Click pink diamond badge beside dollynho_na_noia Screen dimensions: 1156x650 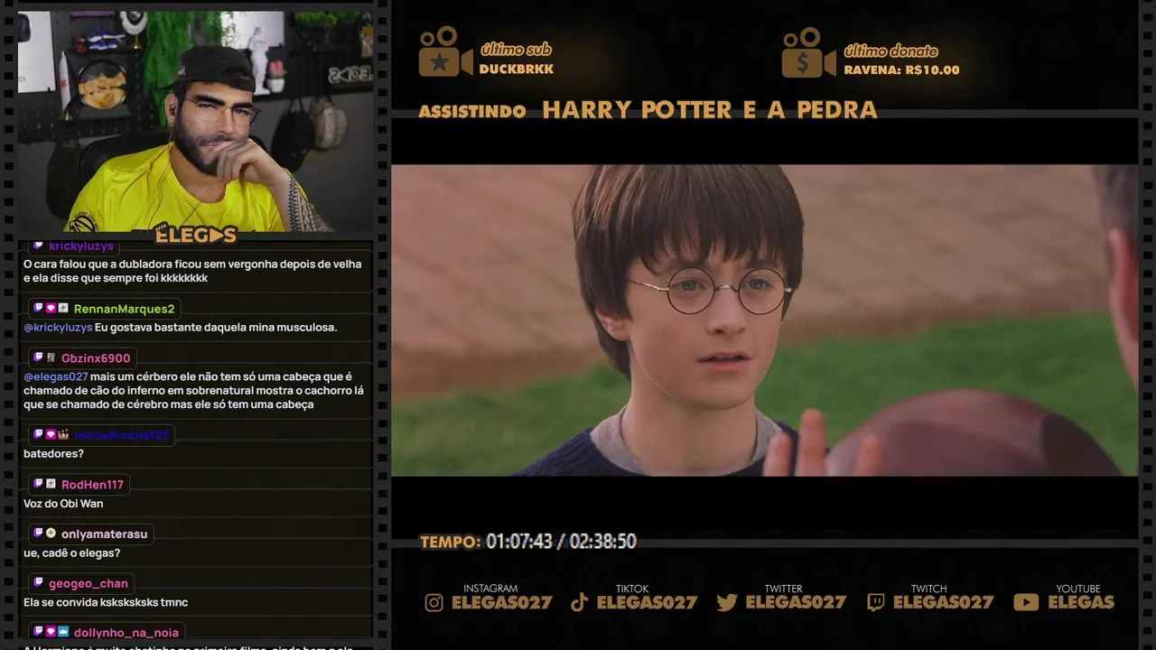pos(51,632)
